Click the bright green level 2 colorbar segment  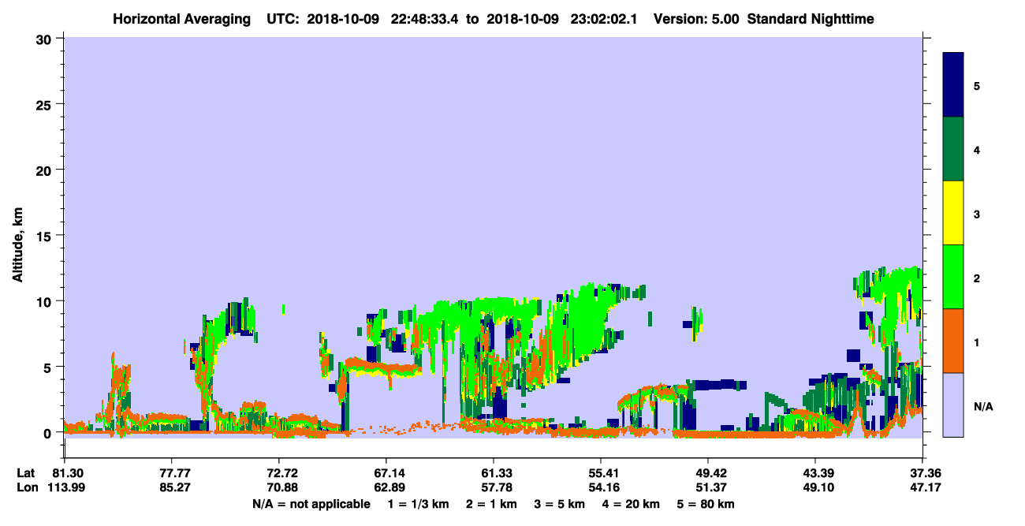tap(953, 277)
